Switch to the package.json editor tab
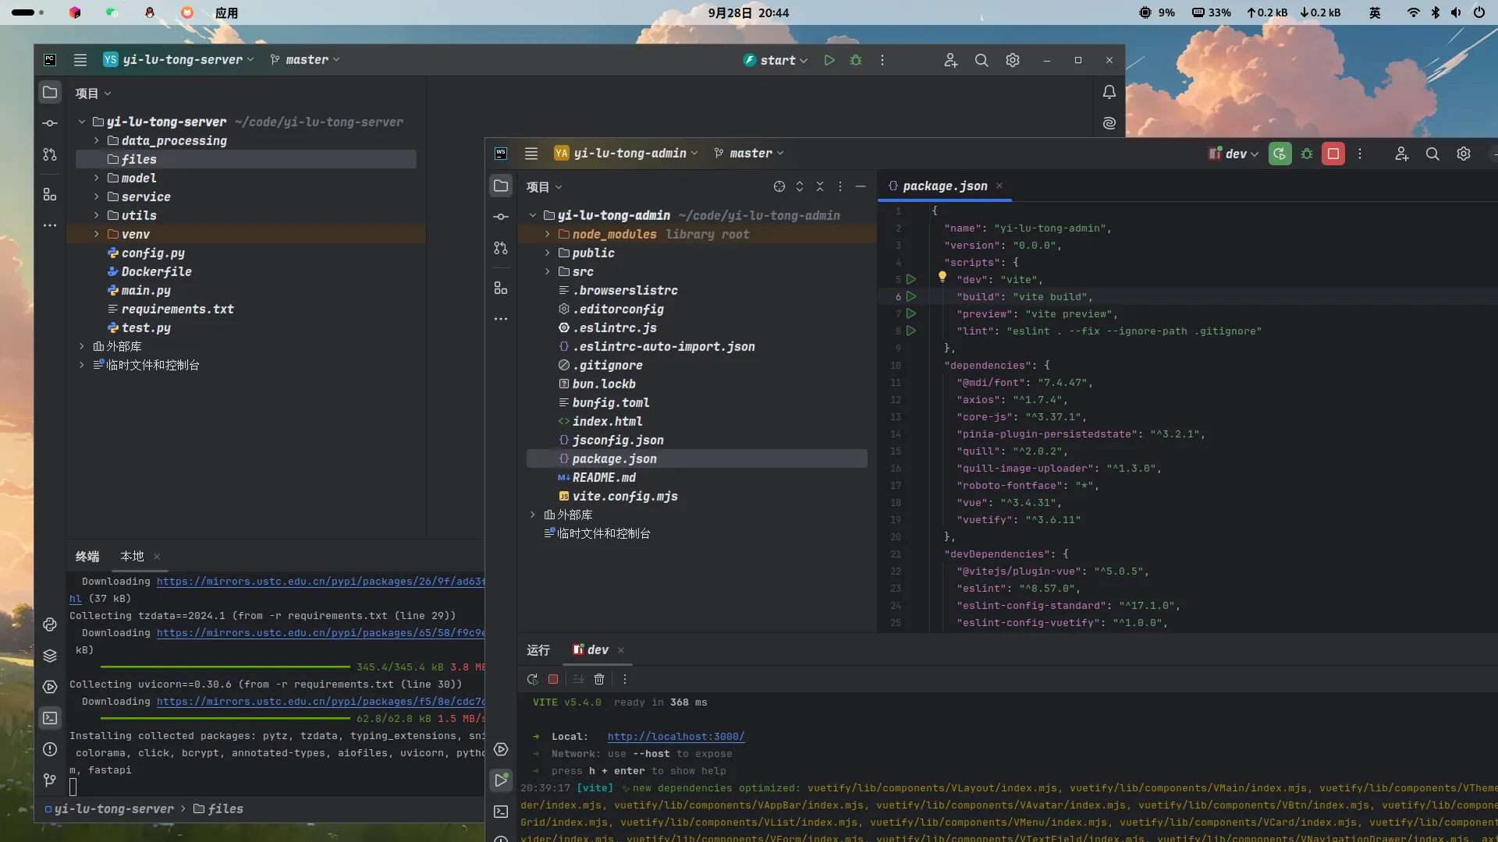The width and height of the screenshot is (1498, 842). tap(944, 186)
